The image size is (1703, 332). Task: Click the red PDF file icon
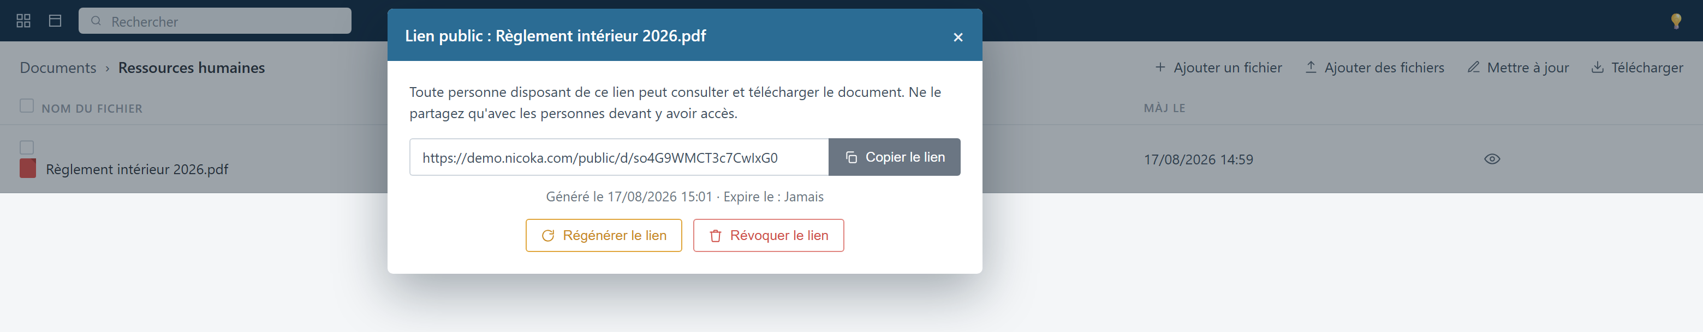click(x=28, y=169)
